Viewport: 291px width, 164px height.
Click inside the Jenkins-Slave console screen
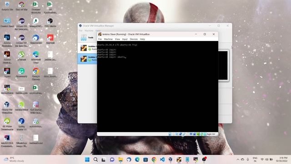pyautogui.click(x=158, y=87)
